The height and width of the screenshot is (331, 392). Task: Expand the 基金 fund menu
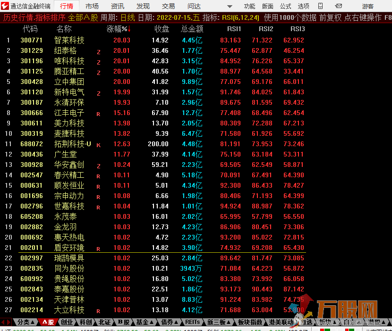pos(145,322)
